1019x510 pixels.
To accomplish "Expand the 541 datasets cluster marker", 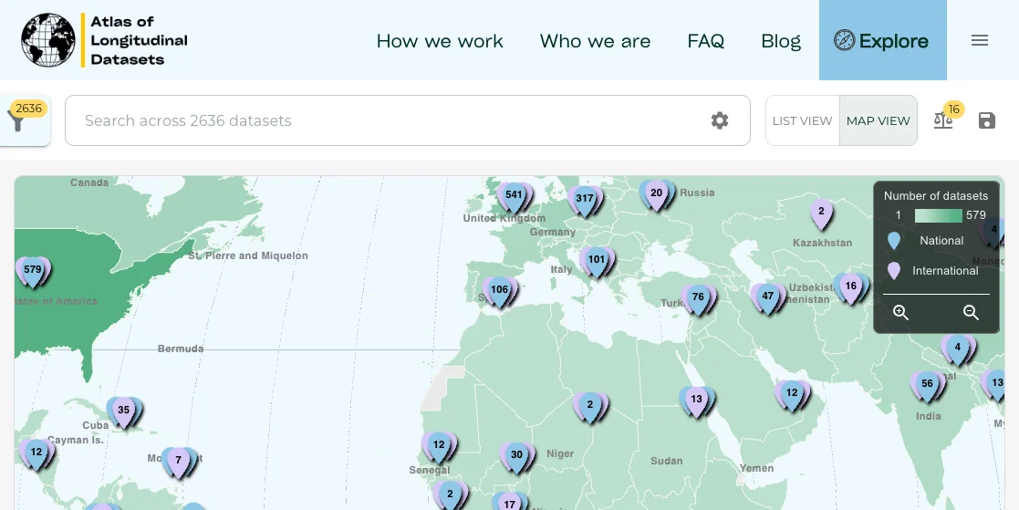I will [514, 196].
